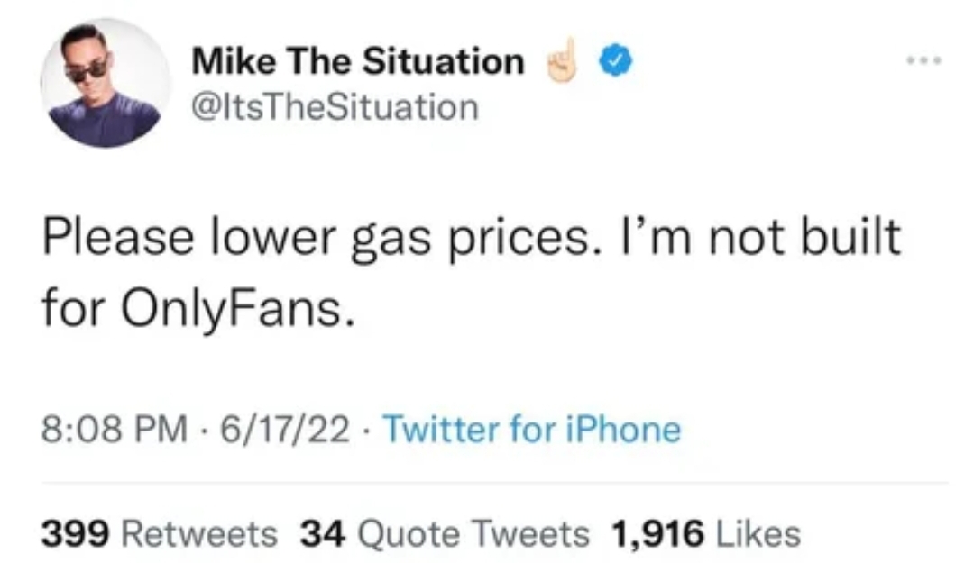The image size is (974, 563).
Task: Click the 1,916 likes number
Action: (x=657, y=534)
